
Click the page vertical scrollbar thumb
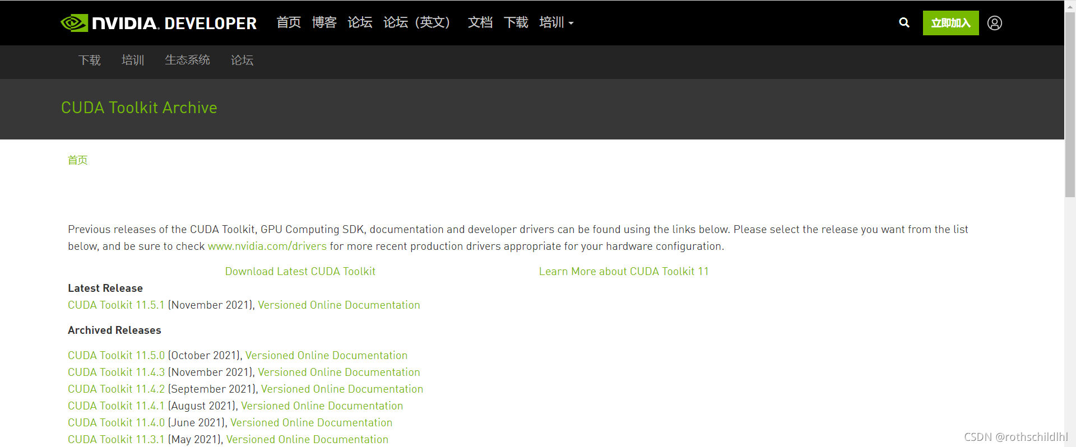[1070, 104]
